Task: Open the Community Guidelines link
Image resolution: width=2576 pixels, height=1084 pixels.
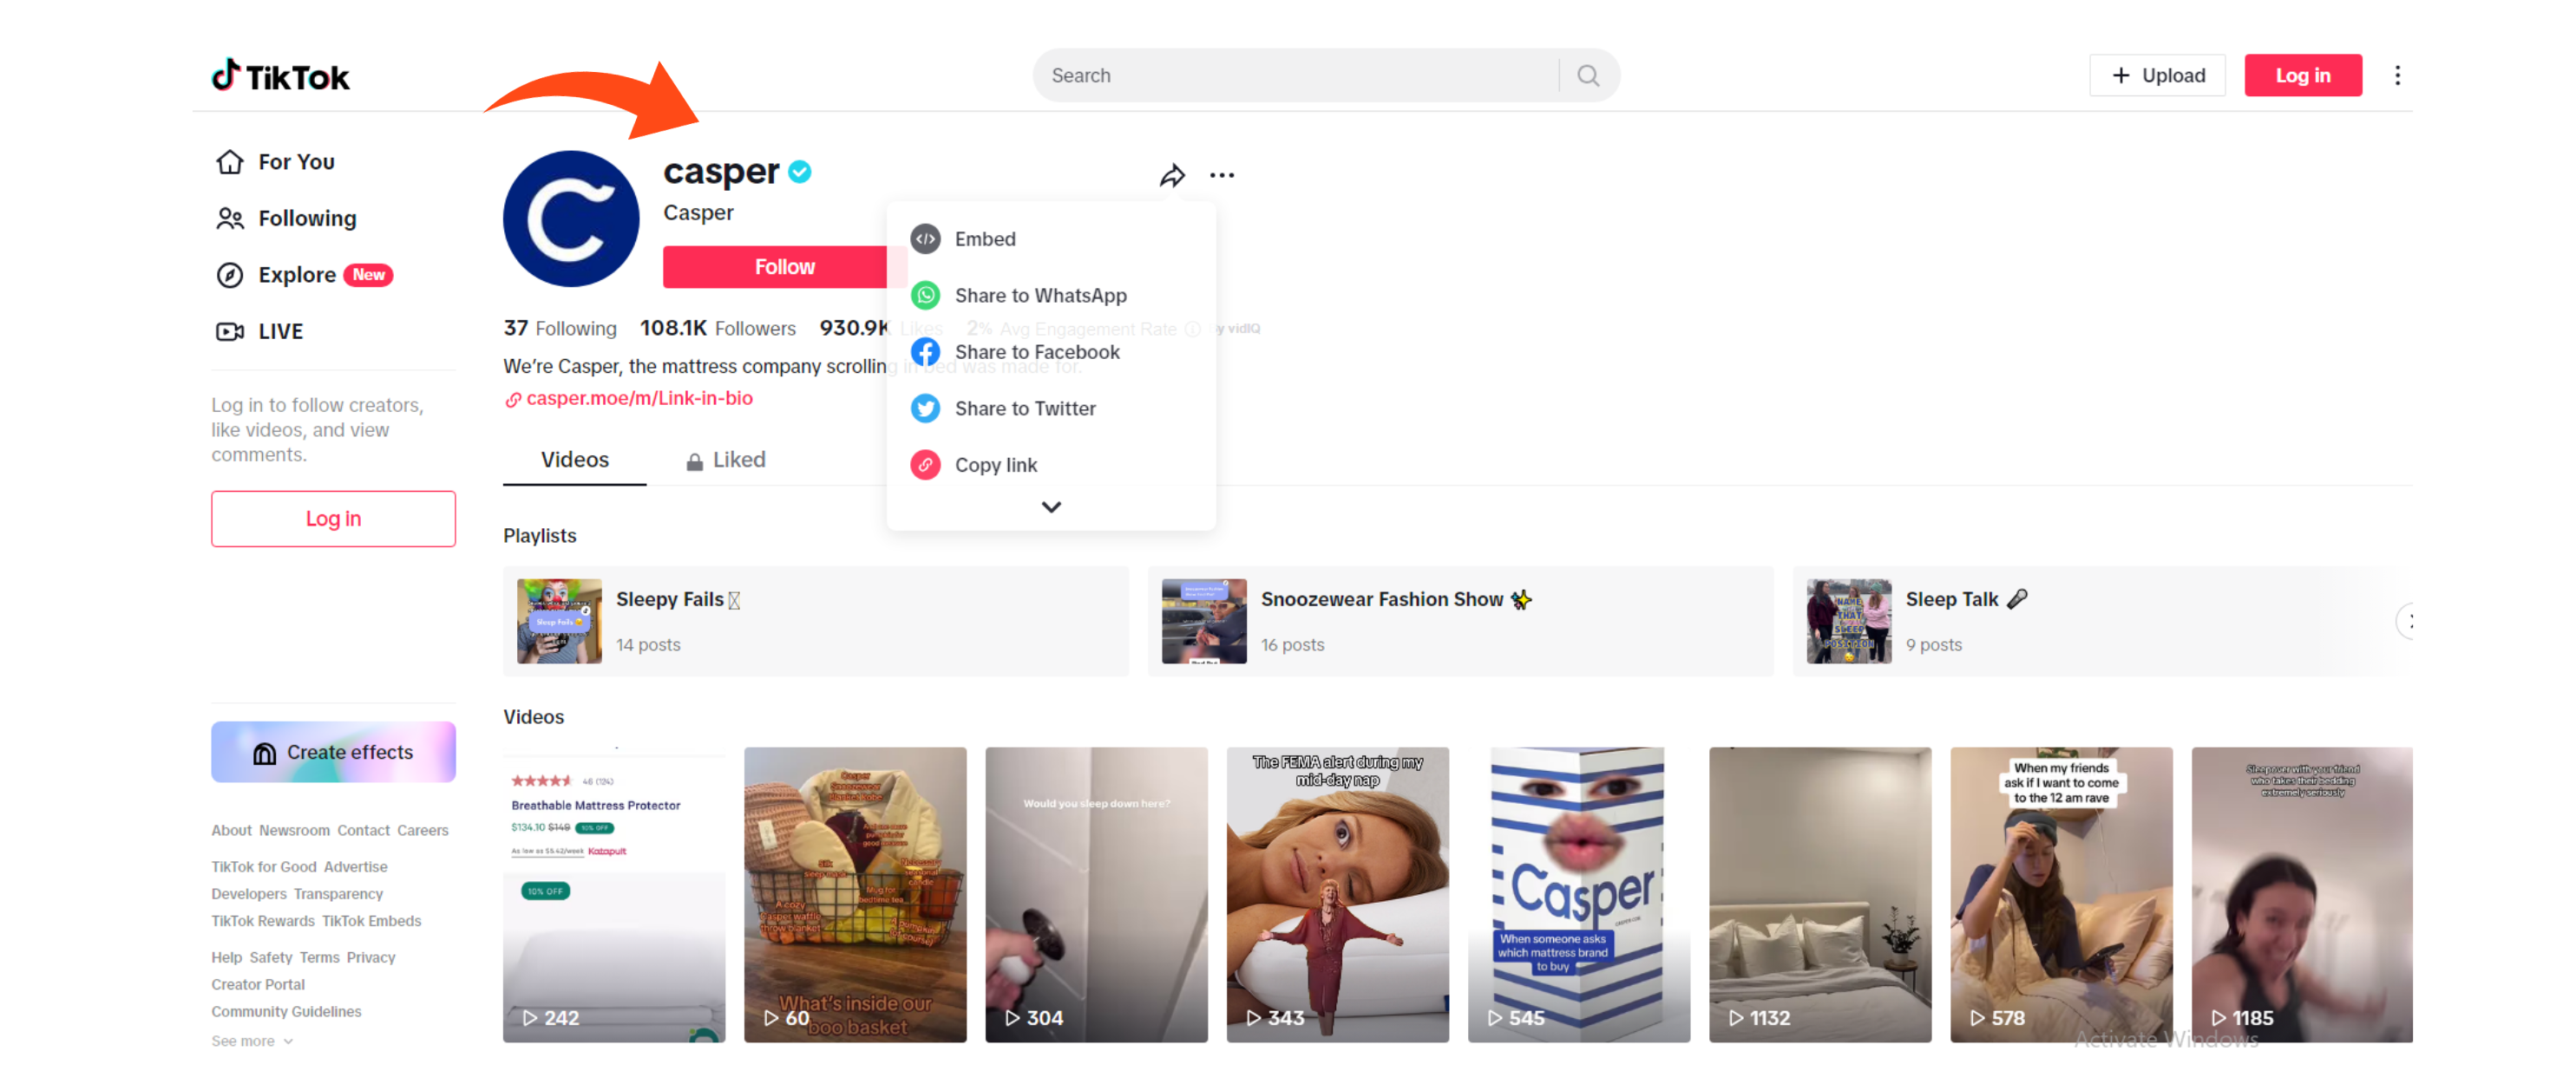Action: click(x=286, y=1012)
